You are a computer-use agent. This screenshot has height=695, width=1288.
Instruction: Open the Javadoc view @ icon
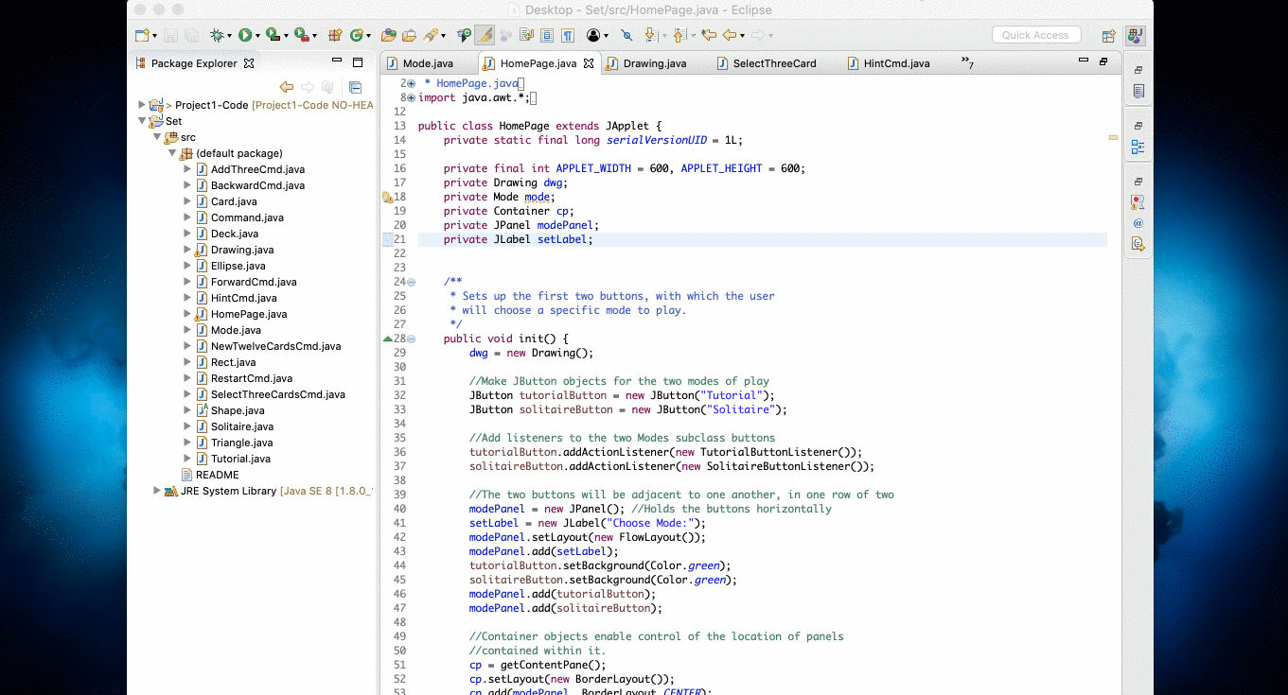click(x=1138, y=223)
